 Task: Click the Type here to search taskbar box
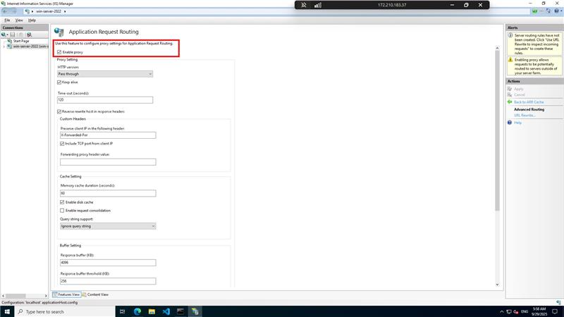point(65,311)
